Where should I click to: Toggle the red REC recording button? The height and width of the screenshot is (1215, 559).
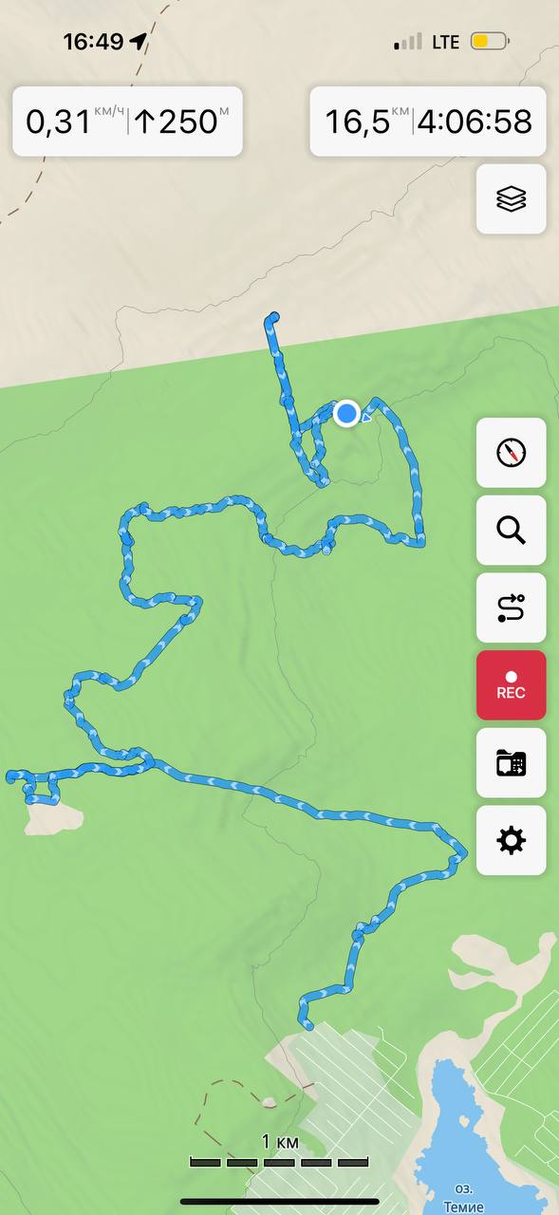click(511, 685)
